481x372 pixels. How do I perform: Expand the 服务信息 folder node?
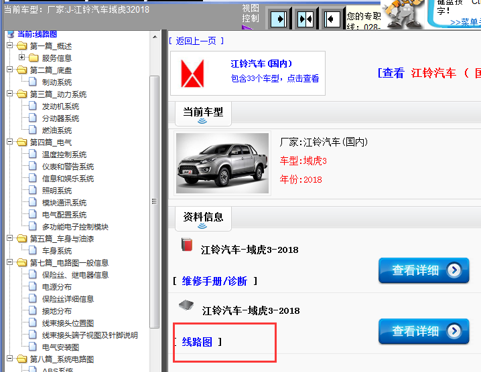[22, 58]
